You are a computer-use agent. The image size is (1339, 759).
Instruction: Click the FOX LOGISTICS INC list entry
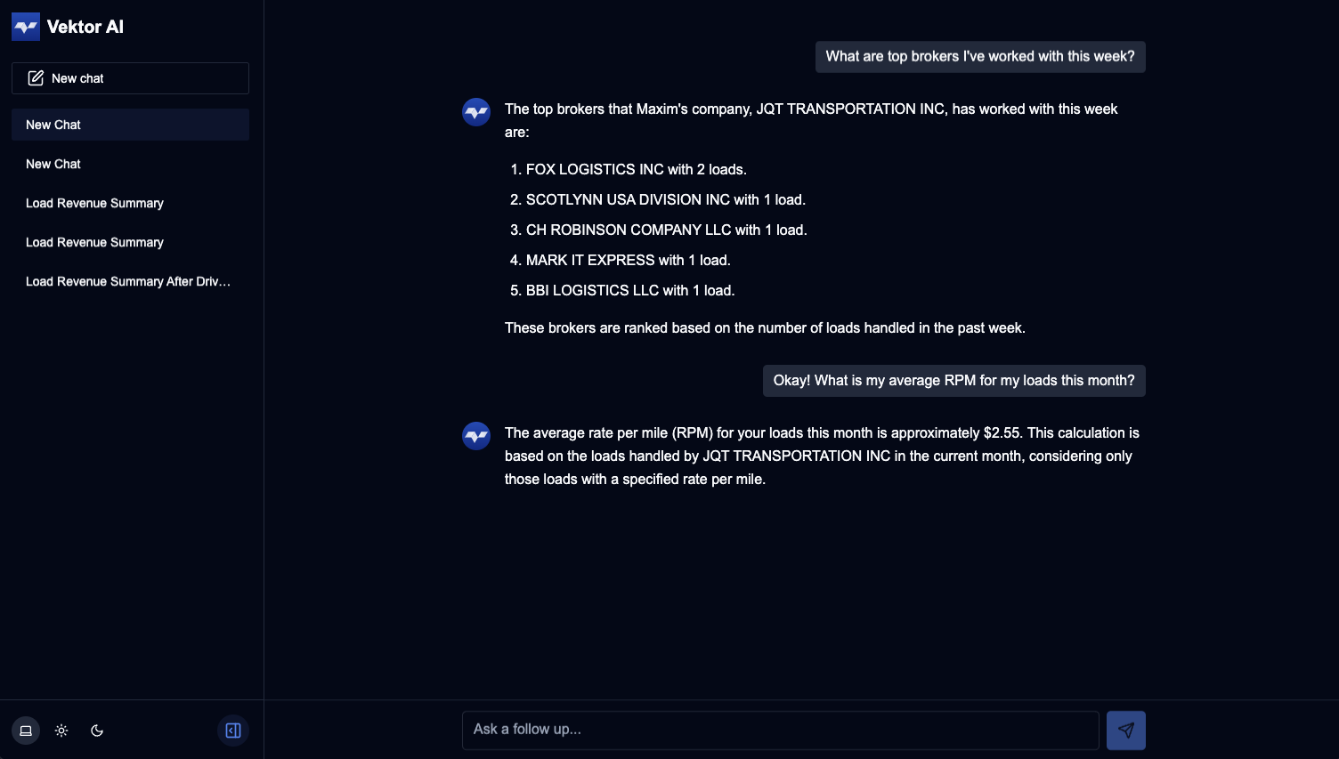coord(636,169)
